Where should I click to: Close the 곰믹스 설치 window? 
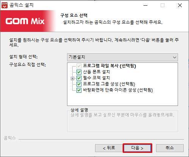(180, 5)
